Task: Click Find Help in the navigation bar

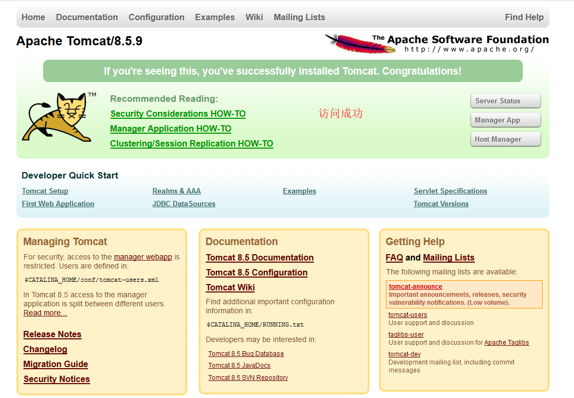Action: click(x=524, y=17)
